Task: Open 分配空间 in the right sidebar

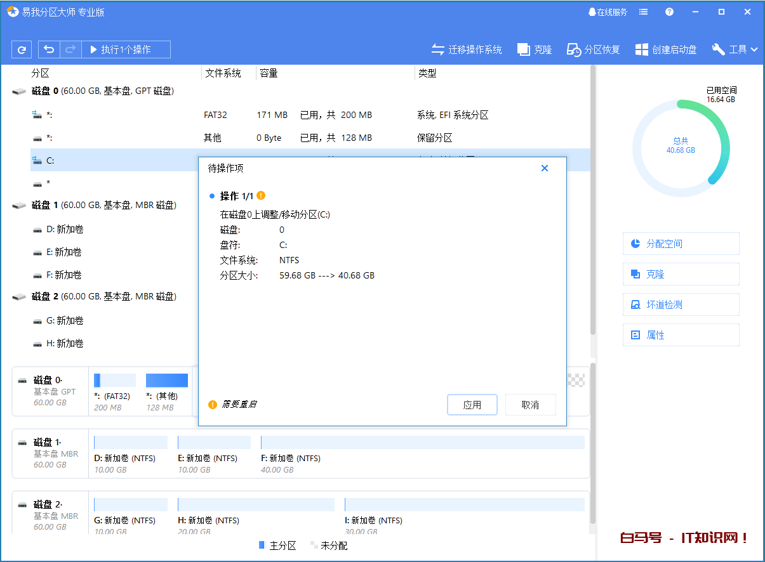Action: coord(681,243)
